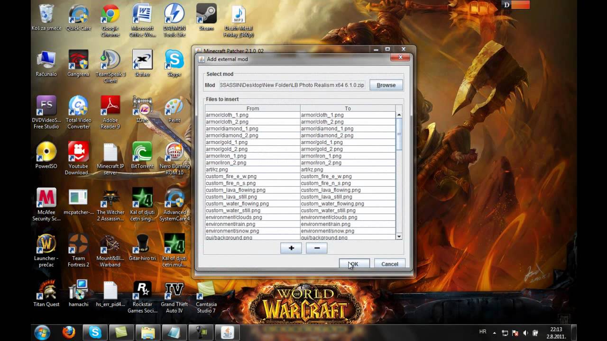Select armor/diamond_2.png in the To column

click(348, 135)
